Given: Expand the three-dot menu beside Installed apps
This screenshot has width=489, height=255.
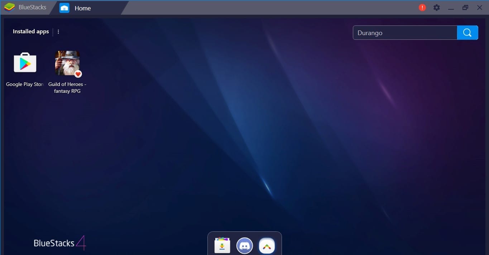Looking at the screenshot, I should point(58,32).
